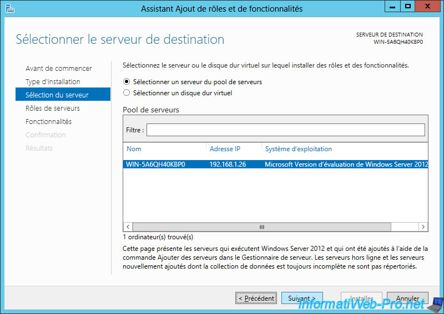The width and height of the screenshot is (444, 314).
Task: Click inside the Filtre text field
Action: pyautogui.click(x=285, y=130)
